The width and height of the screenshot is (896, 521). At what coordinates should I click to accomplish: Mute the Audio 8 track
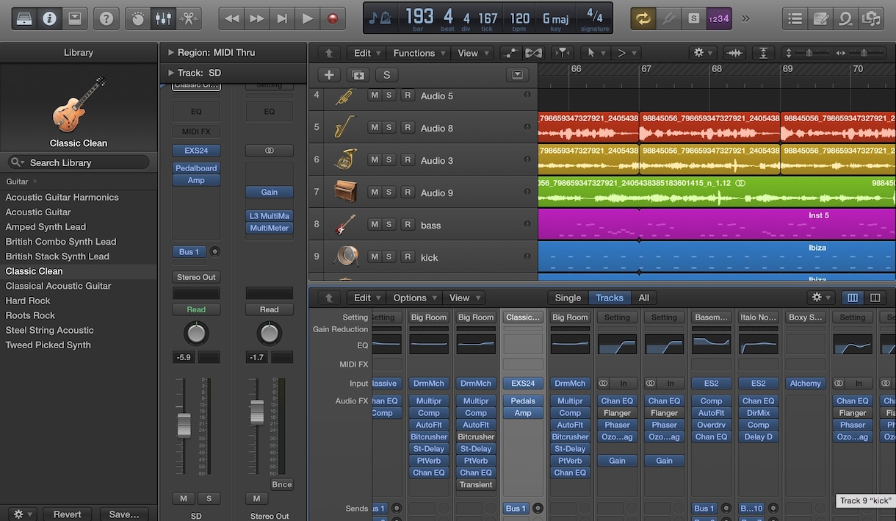point(375,128)
